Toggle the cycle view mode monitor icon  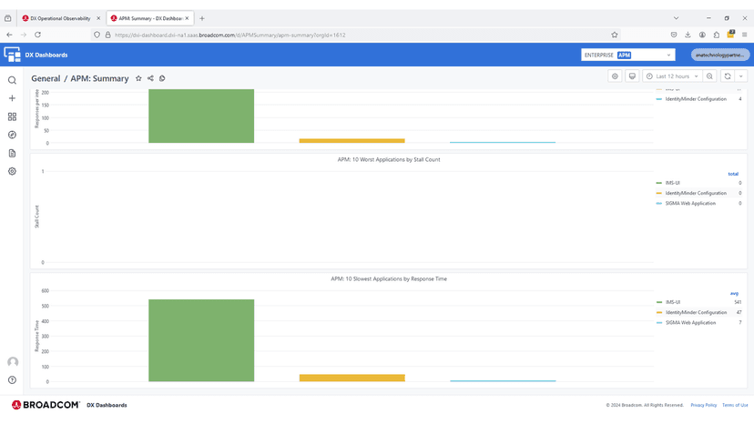(x=632, y=76)
